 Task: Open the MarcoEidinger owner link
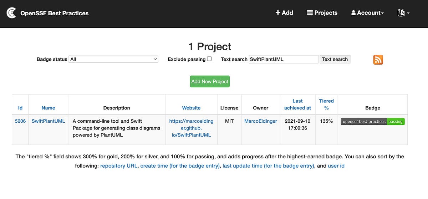pyautogui.click(x=261, y=121)
